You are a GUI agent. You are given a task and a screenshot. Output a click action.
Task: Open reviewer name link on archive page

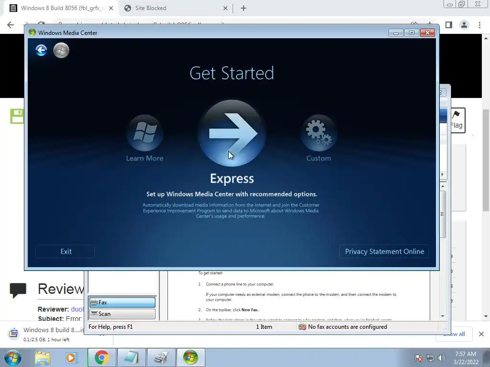click(77, 309)
